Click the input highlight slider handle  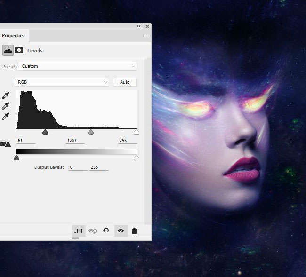coord(137,132)
